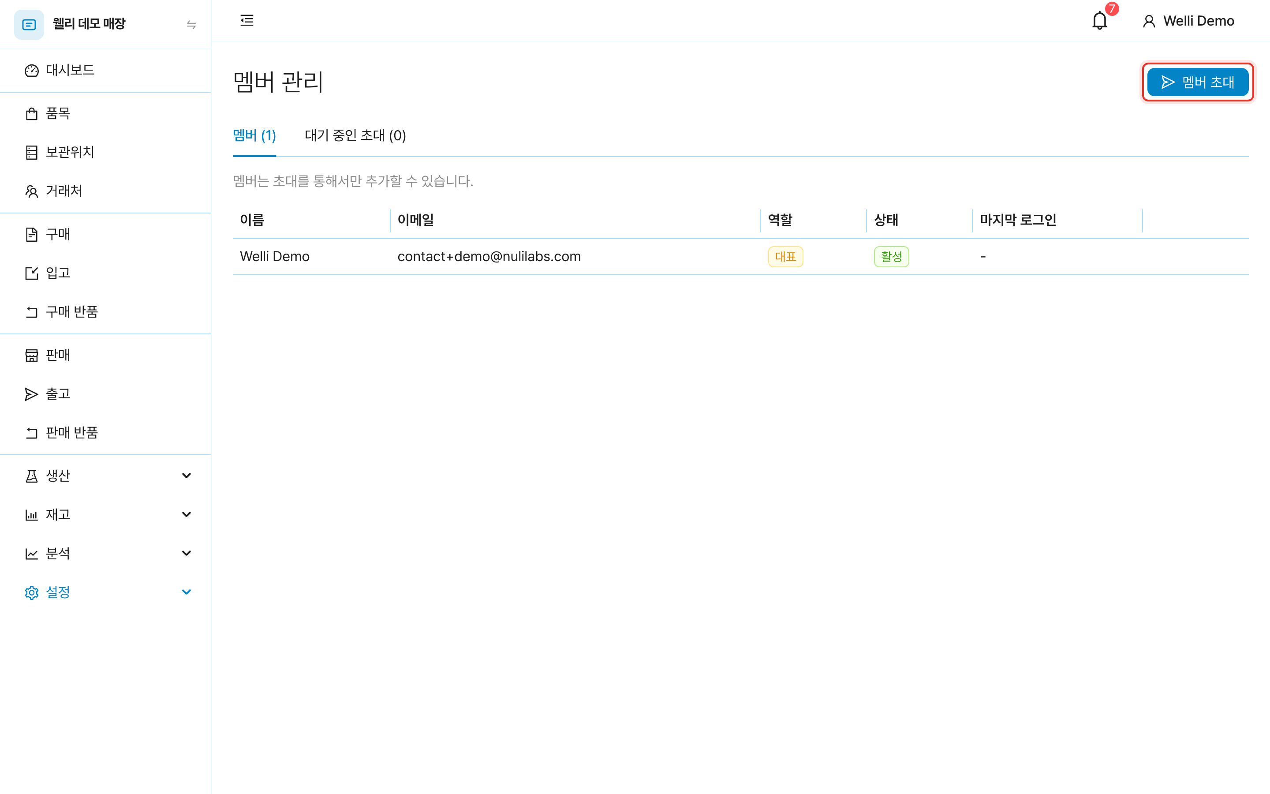Click the 설정 gear icon

[x=31, y=592]
